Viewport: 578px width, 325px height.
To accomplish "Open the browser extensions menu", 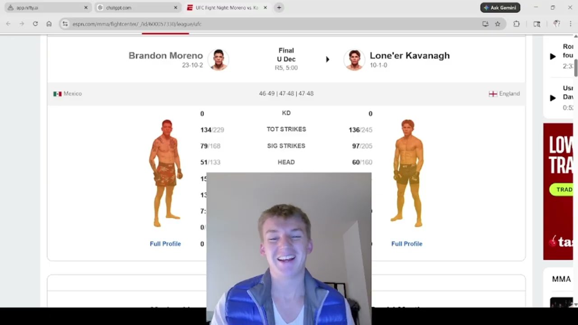I will click(x=517, y=24).
